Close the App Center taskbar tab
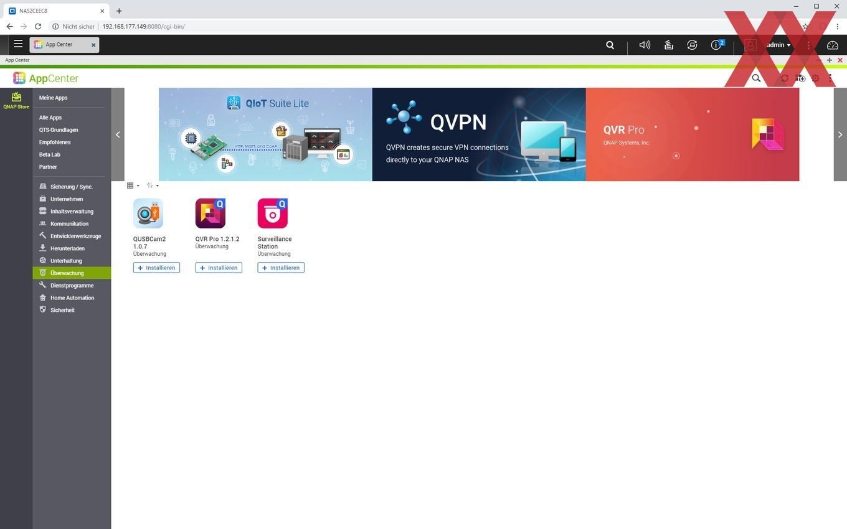 93,45
